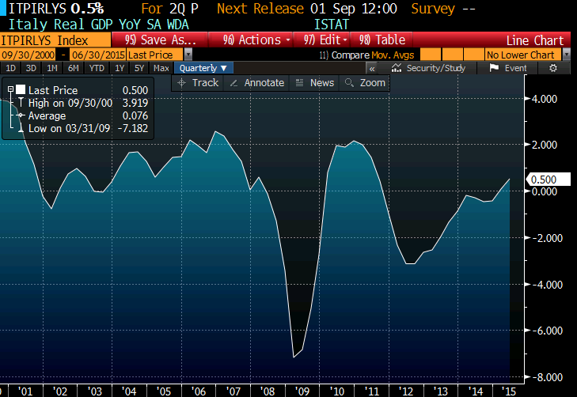Open the Table view
The width and height of the screenshot is (577, 397).
tap(382, 40)
